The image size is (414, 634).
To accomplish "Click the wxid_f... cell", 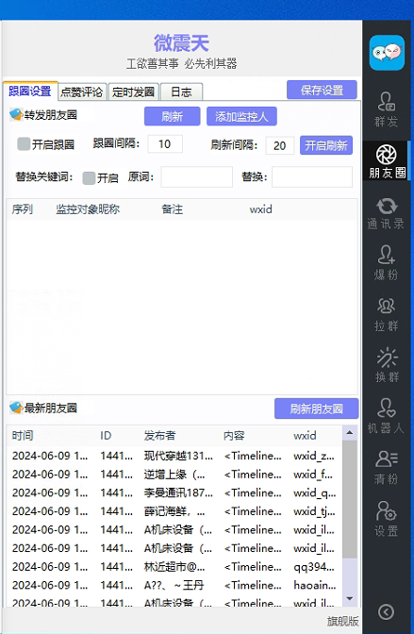I will tap(313, 475).
